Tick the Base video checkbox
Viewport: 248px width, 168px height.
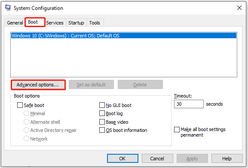tap(102, 122)
